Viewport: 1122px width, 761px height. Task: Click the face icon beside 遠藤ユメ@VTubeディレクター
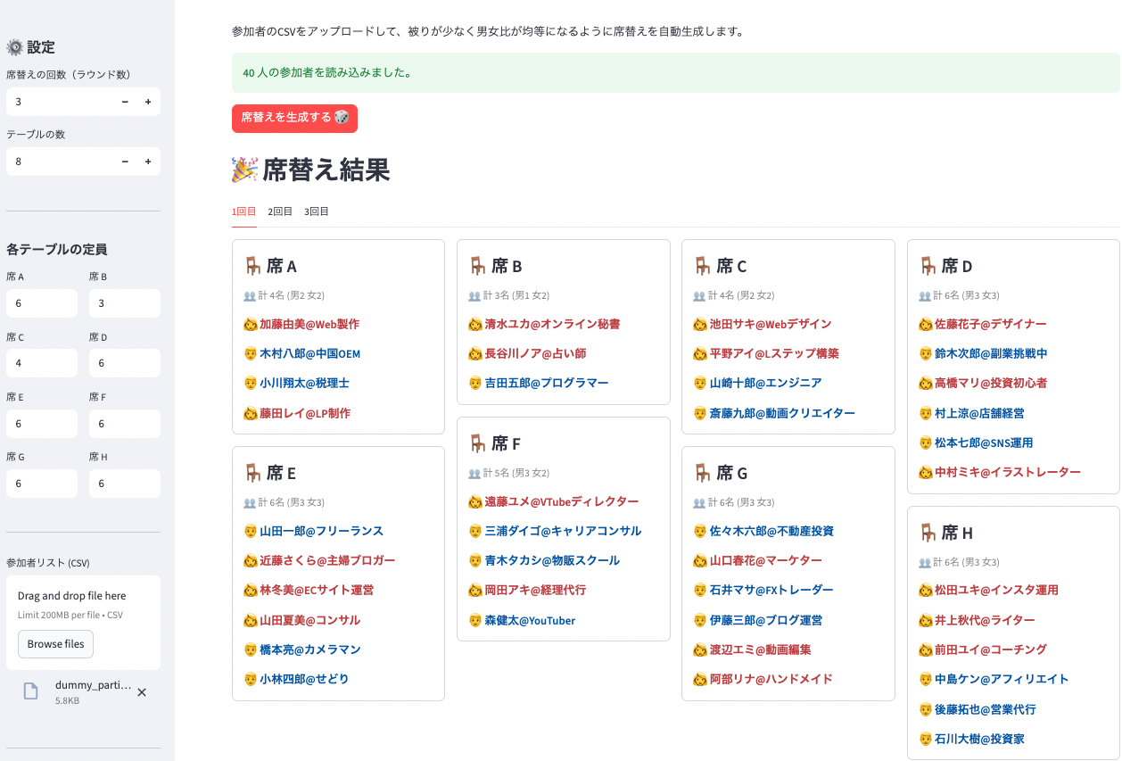[x=475, y=502]
